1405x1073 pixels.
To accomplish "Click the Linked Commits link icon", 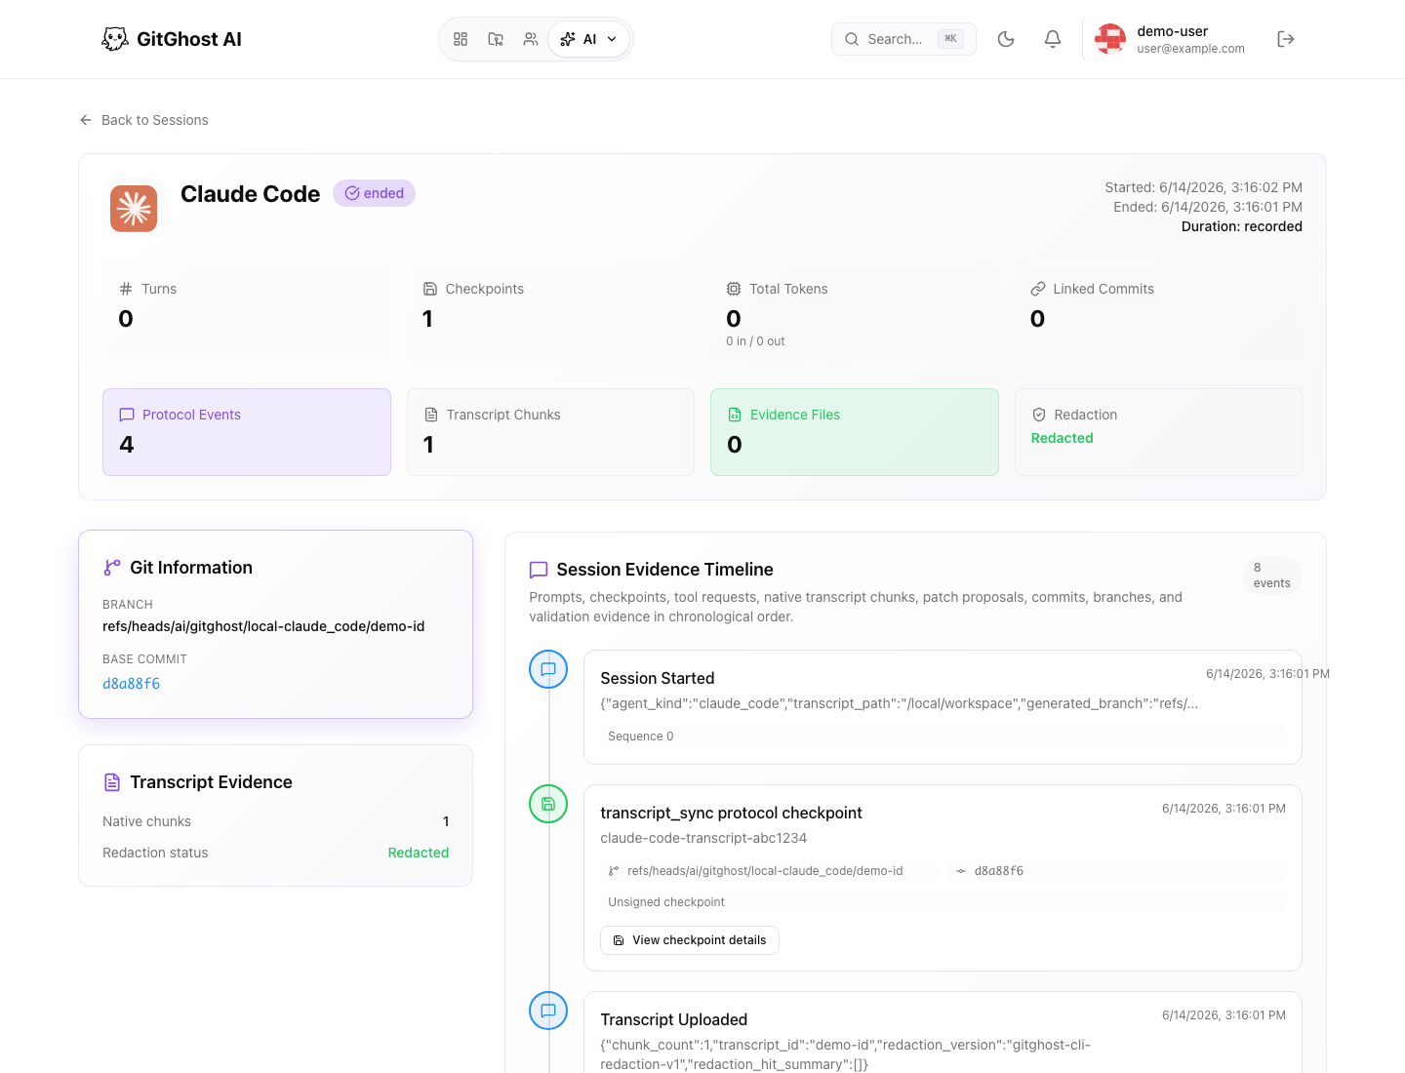I will 1038,289.
